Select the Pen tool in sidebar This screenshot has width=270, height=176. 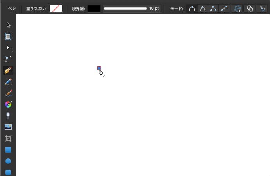8,70
